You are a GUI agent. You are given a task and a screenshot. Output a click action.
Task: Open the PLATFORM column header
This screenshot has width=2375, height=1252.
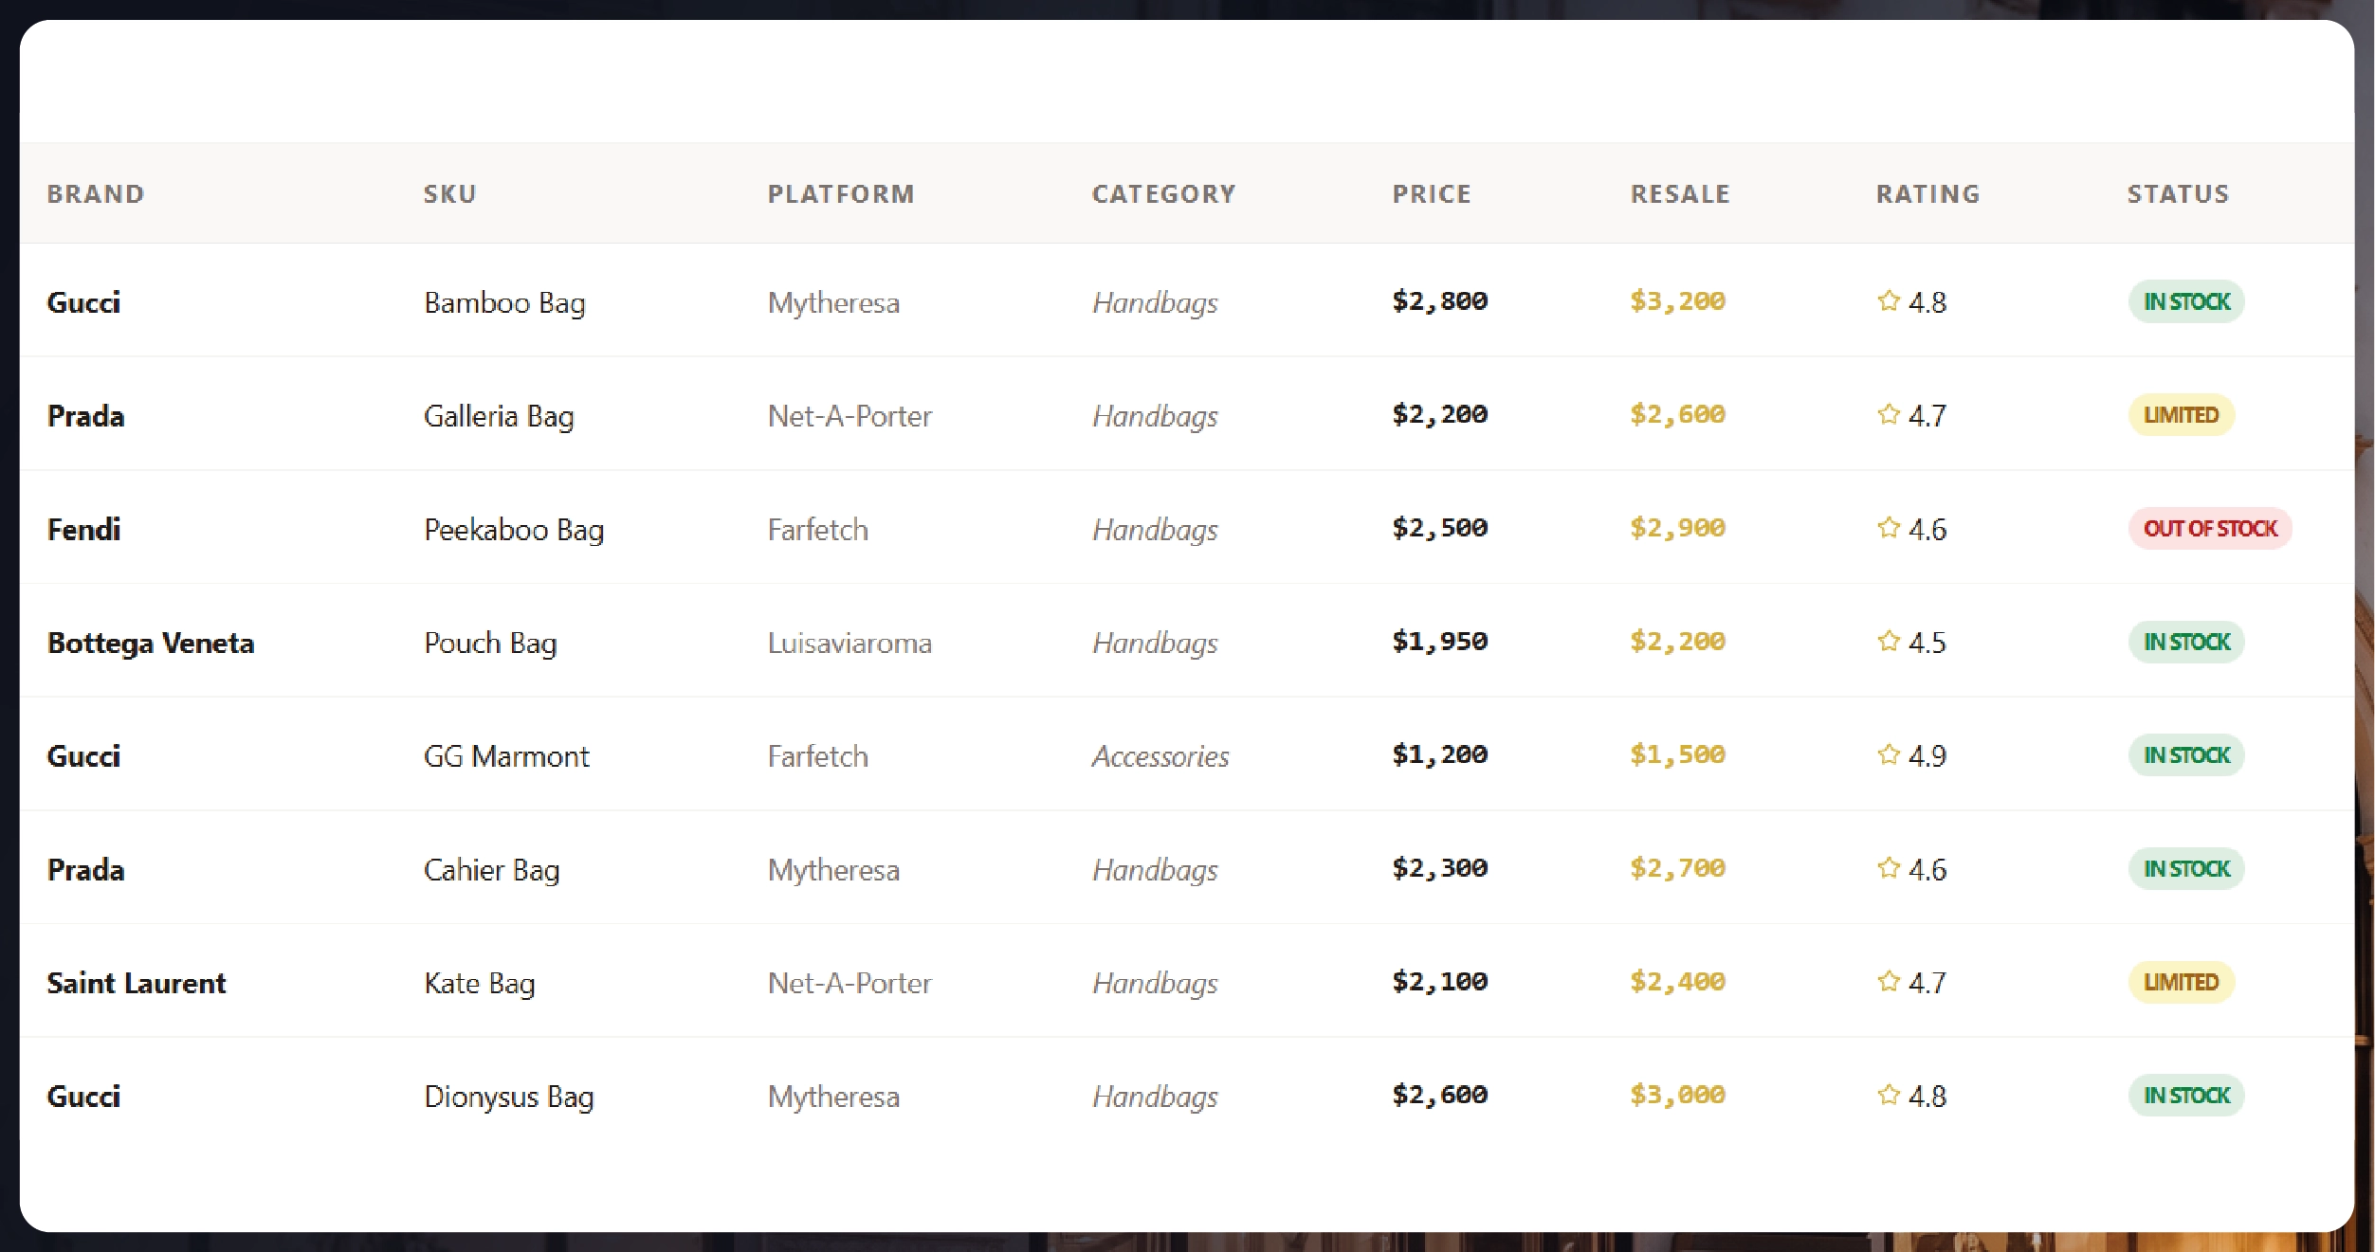tap(841, 193)
